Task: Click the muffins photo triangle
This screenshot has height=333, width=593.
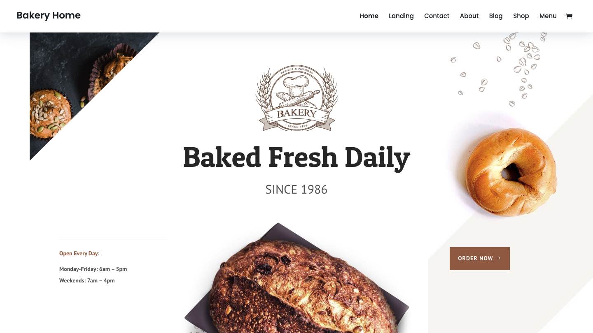Action: point(70,78)
